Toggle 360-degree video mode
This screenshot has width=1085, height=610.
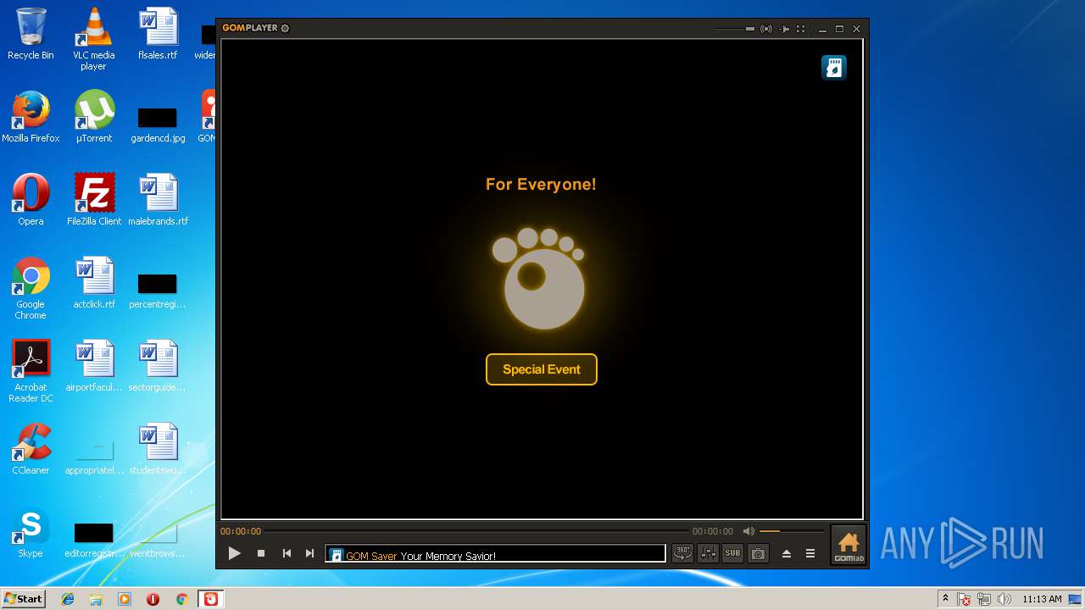(x=682, y=553)
